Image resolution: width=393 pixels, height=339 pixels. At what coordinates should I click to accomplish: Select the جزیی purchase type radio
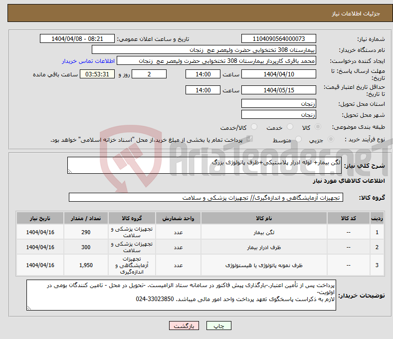pos(331,139)
